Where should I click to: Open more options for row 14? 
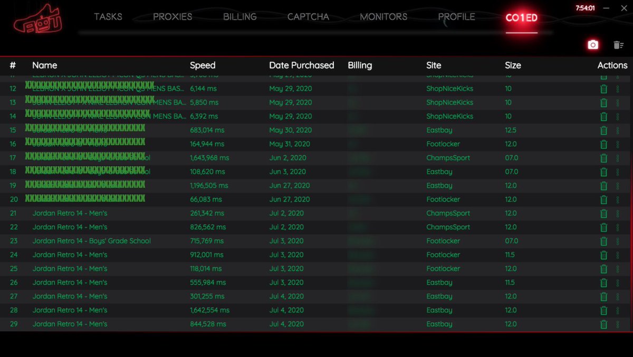[x=618, y=116]
